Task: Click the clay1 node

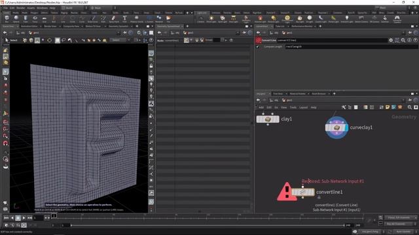Action: click(x=268, y=119)
